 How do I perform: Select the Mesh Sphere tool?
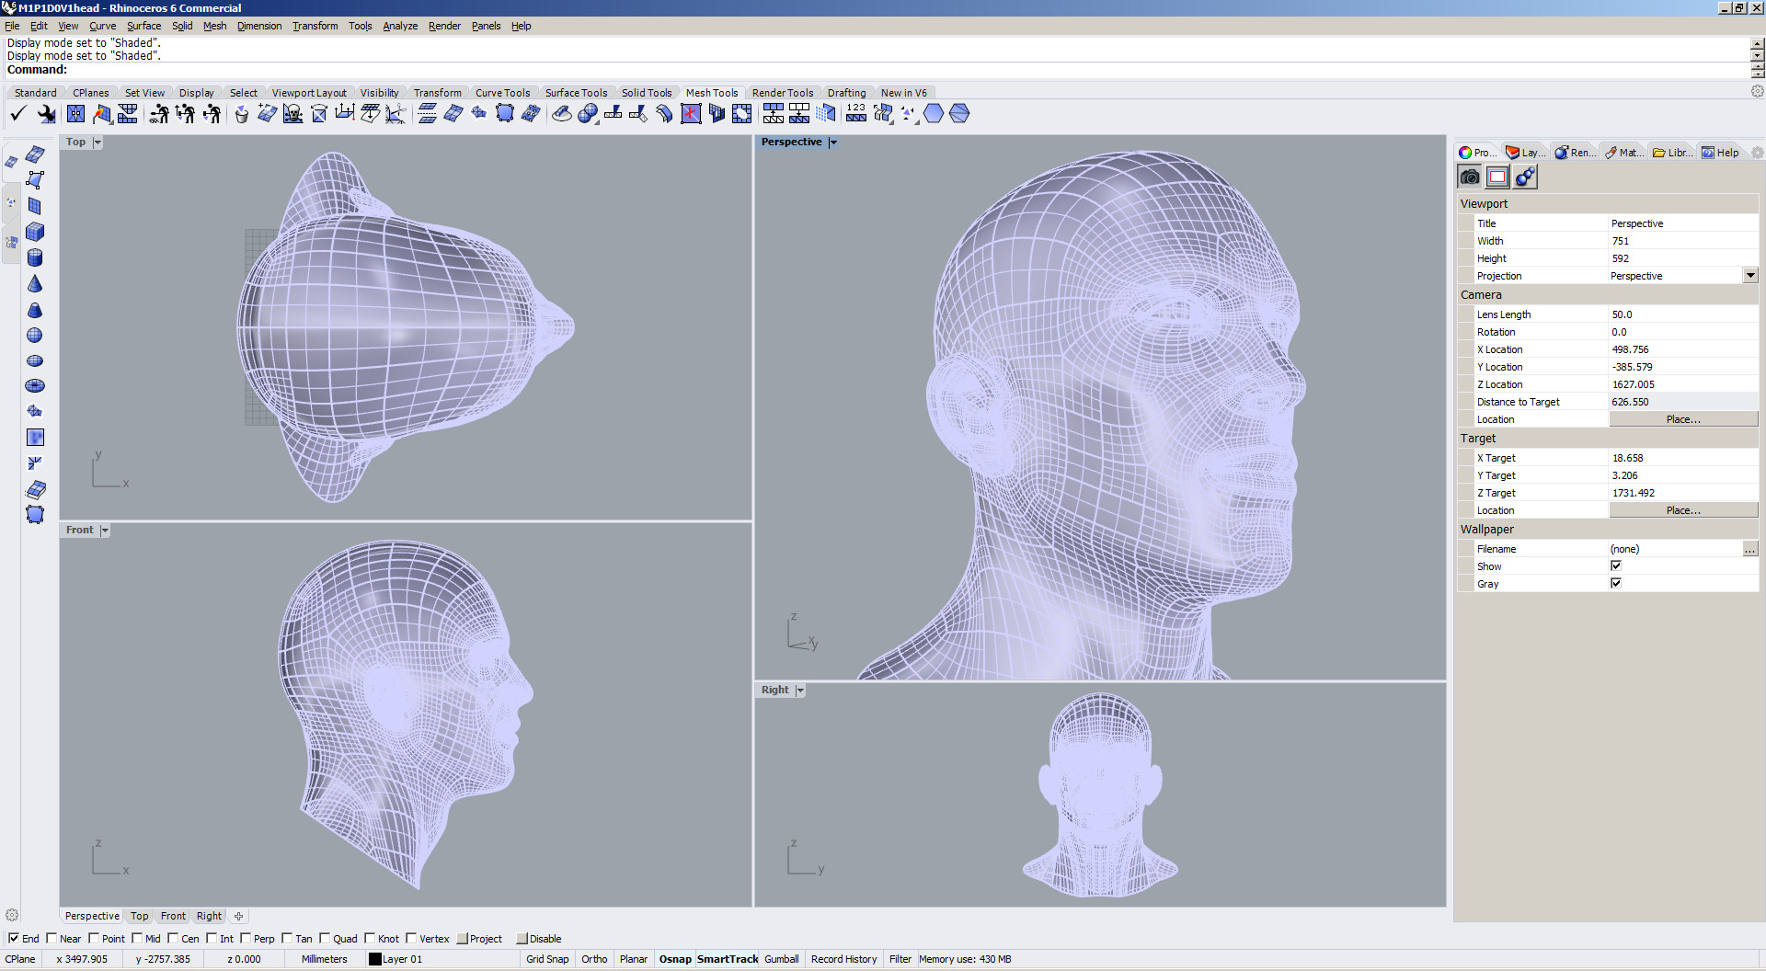(35, 335)
